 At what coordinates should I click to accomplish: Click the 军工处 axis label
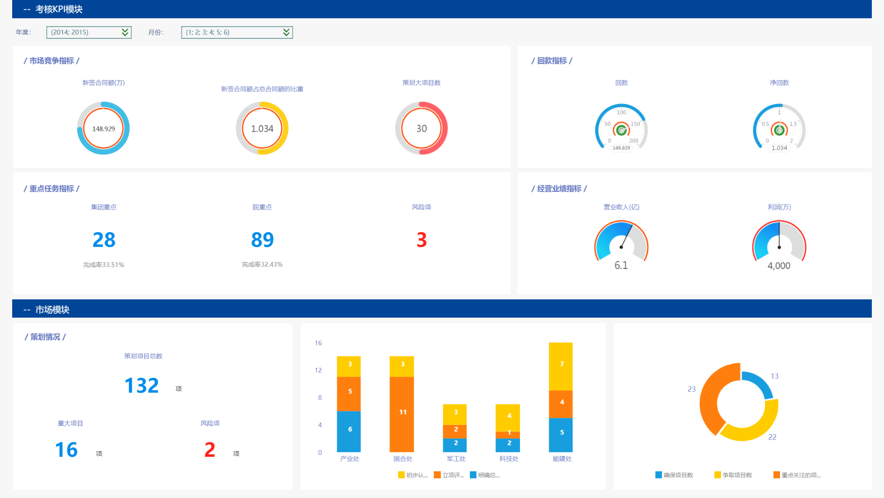click(456, 459)
